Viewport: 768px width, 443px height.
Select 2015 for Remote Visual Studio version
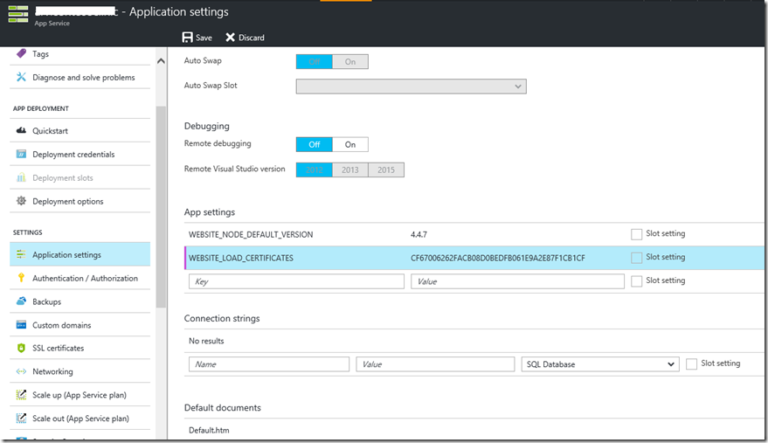386,170
